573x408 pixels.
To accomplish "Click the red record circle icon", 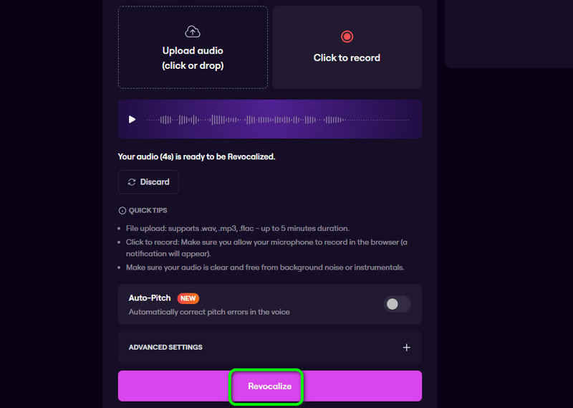I will coord(347,37).
